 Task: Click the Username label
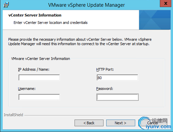point(27,89)
